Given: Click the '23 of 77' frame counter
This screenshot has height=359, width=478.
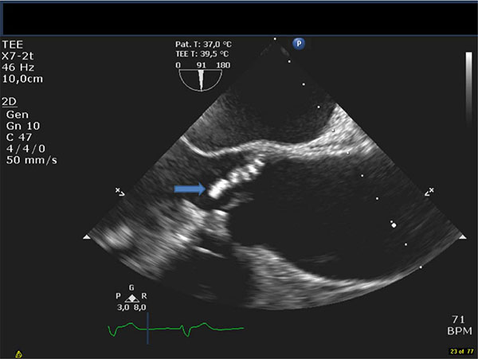Looking at the screenshot, I should tap(462, 351).
